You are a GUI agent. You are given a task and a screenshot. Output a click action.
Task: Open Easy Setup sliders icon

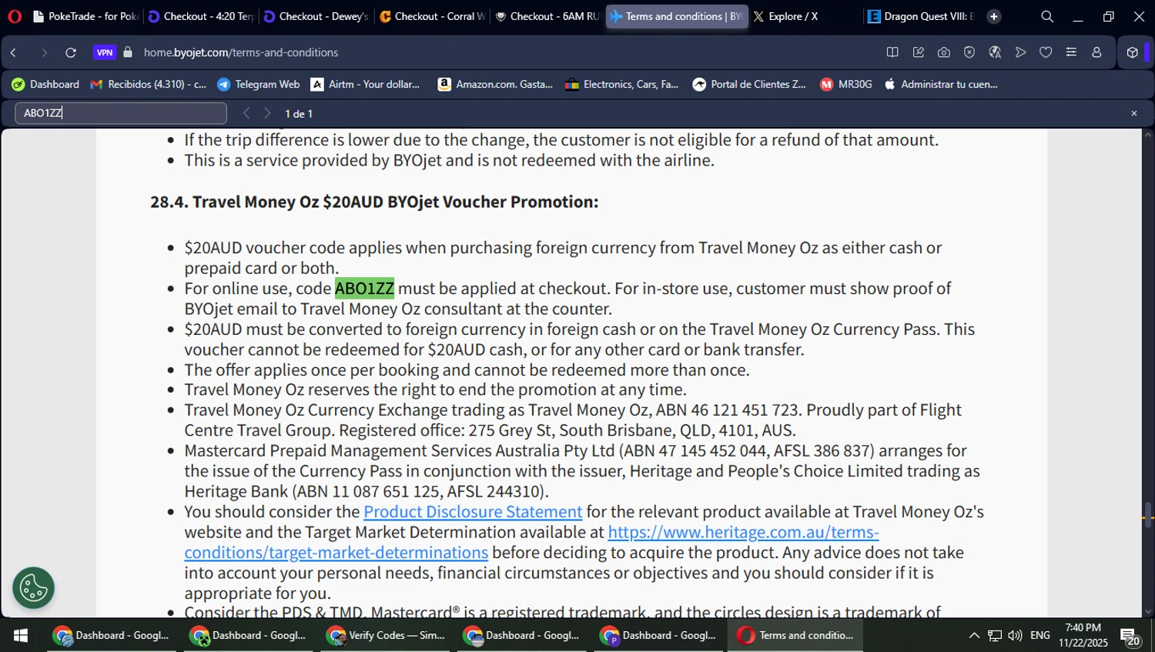(x=1071, y=52)
